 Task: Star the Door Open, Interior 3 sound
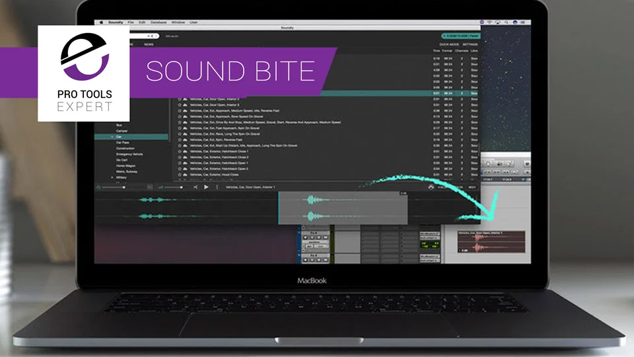click(180, 105)
